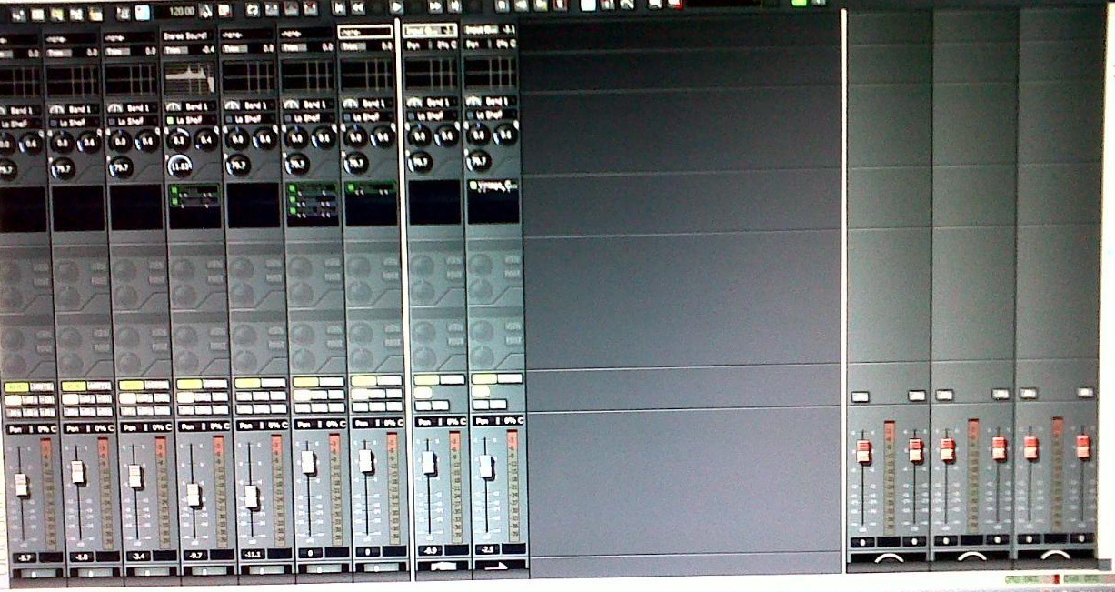The height and width of the screenshot is (592, 1115).
Task: Toggle the Vintage C... plugin enable box
Action: tap(473, 186)
